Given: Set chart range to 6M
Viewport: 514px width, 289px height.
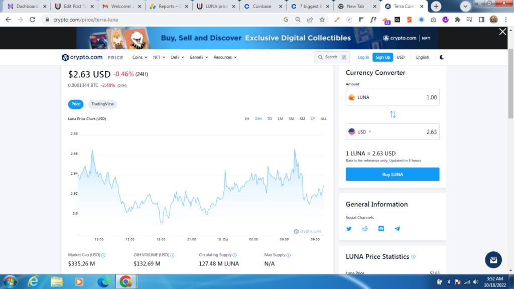Looking at the screenshot, I should coord(302,119).
